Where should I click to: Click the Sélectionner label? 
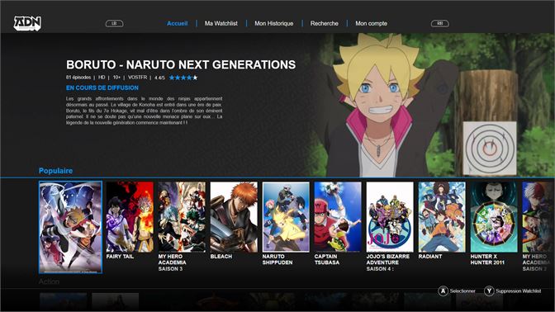coord(462,291)
